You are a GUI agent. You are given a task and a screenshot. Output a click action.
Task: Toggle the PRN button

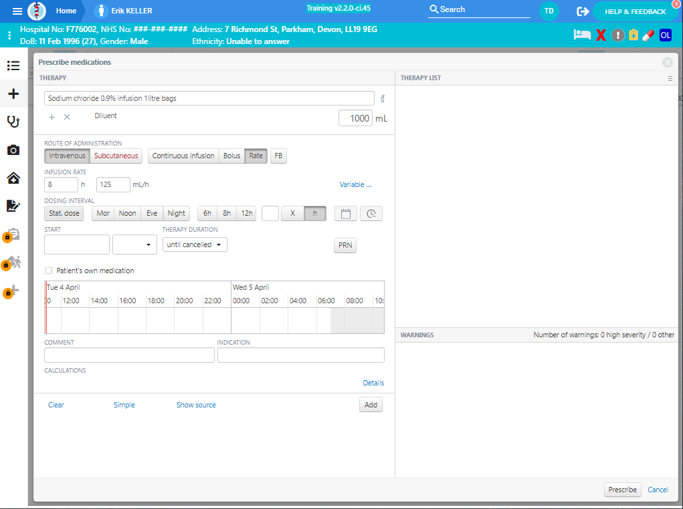point(345,245)
